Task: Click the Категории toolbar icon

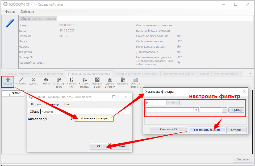Action: pyautogui.click(x=123, y=80)
